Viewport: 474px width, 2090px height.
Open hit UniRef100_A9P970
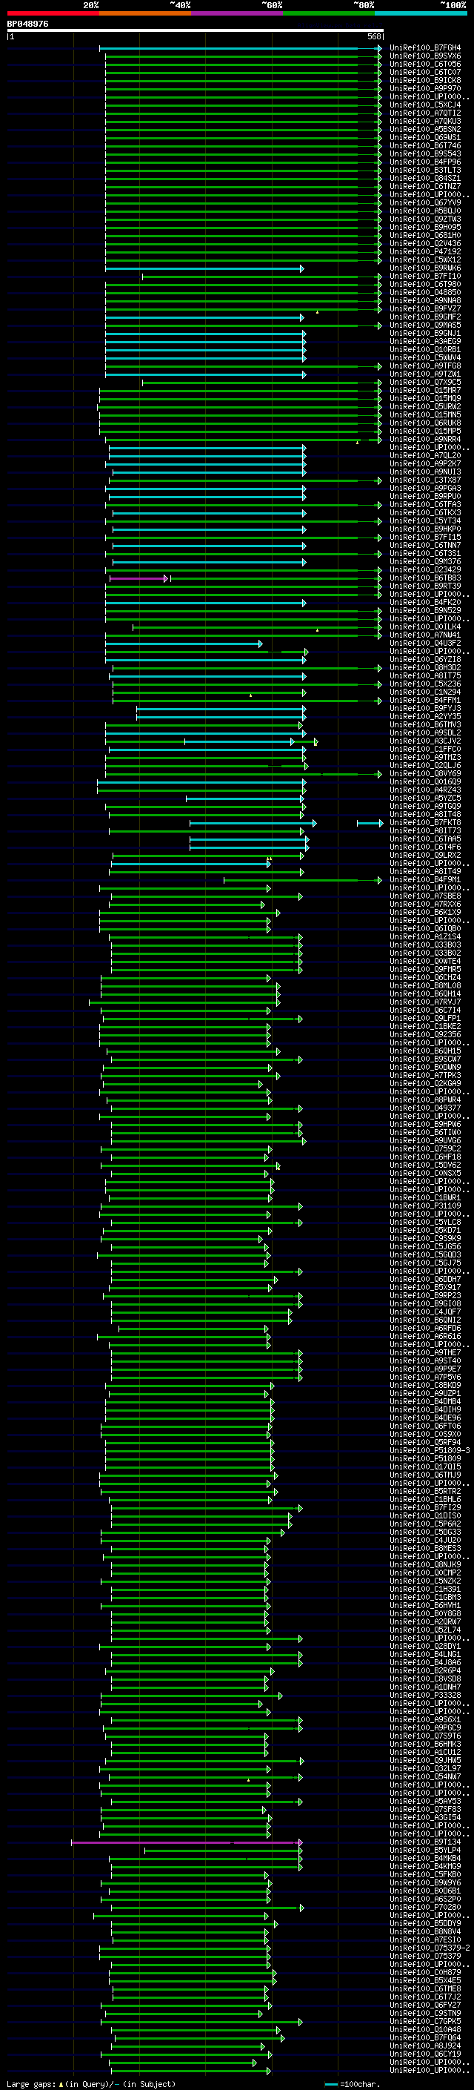pyautogui.click(x=425, y=88)
